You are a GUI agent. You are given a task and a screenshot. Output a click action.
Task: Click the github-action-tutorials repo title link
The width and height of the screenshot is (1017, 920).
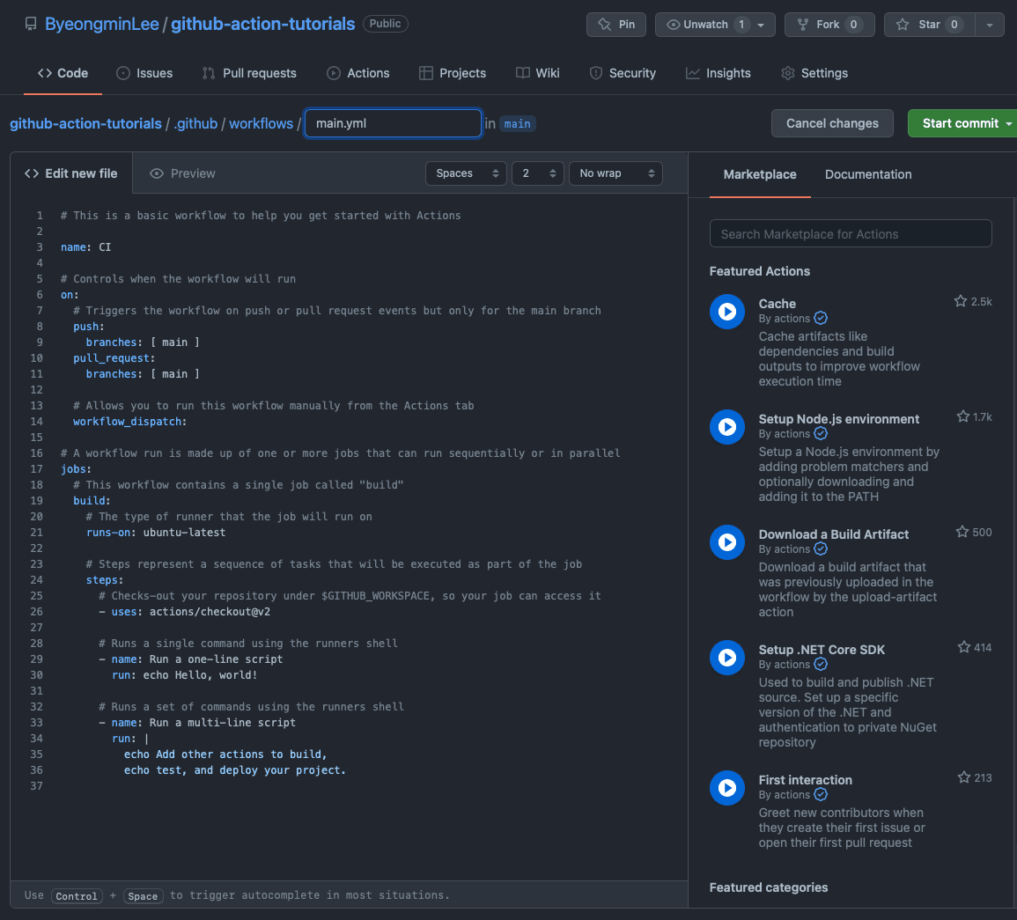point(262,24)
